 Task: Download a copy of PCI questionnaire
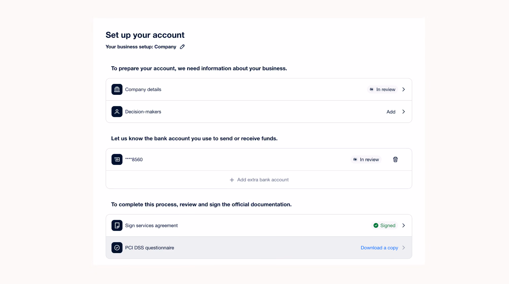[x=379, y=248]
